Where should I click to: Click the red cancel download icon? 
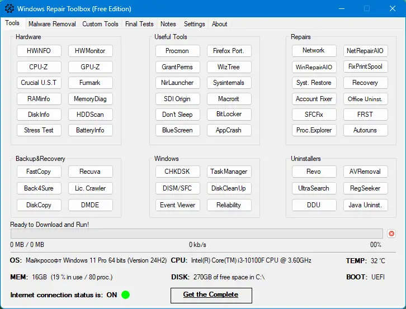391,234
